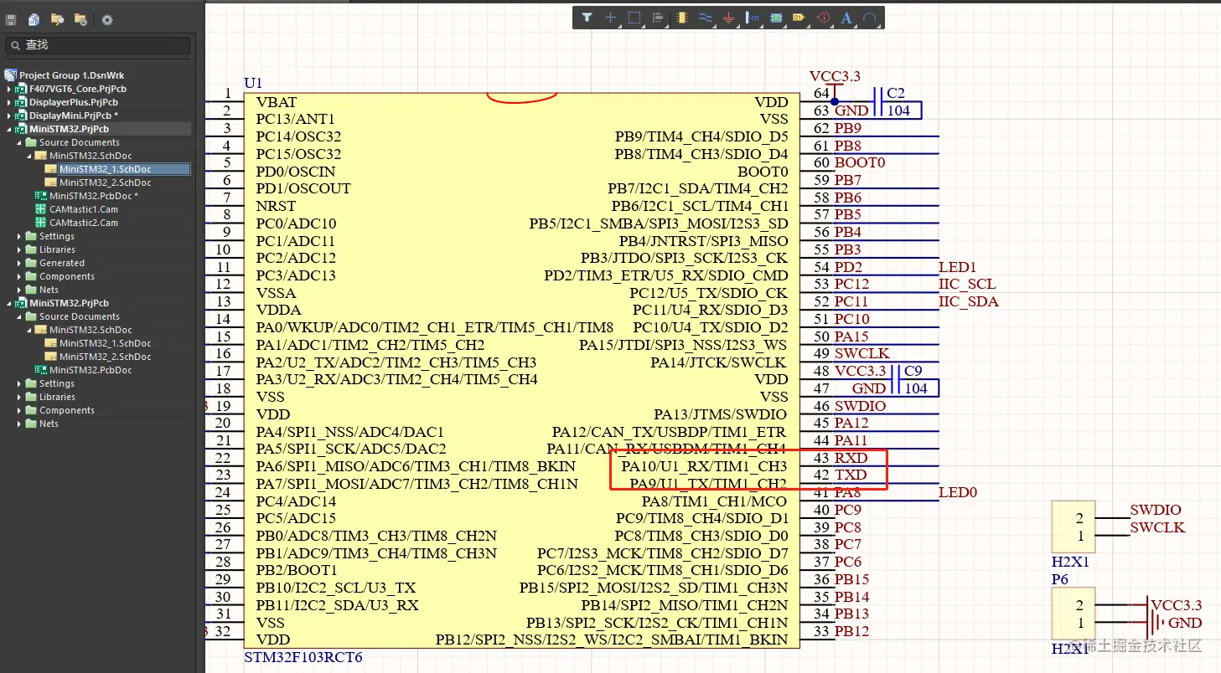This screenshot has height=673, width=1221.
Task: Select F407VGT6_Core.PrjPcb in the tree
Action: point(78,89)
